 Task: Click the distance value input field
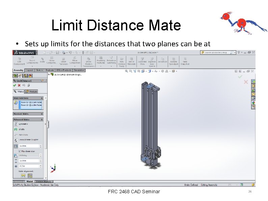click(29, 146)
